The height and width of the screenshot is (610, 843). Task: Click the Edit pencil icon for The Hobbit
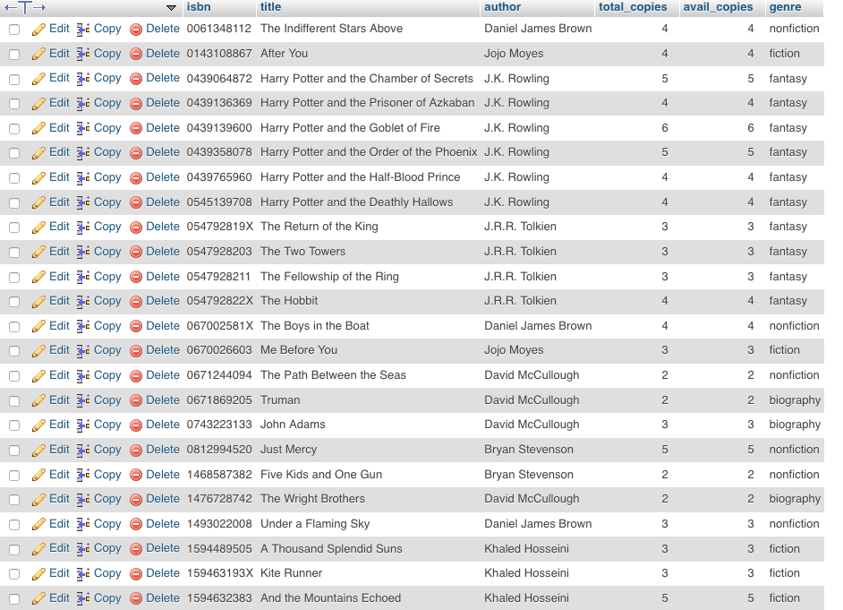coord(38,301)
